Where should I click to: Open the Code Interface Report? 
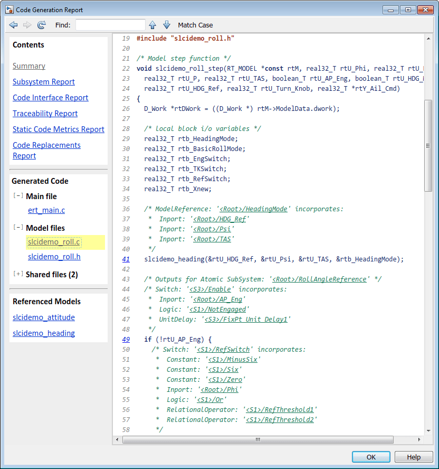(x=51, y=98)
